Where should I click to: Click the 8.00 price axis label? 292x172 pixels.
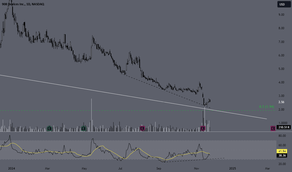tap(281, 28)
